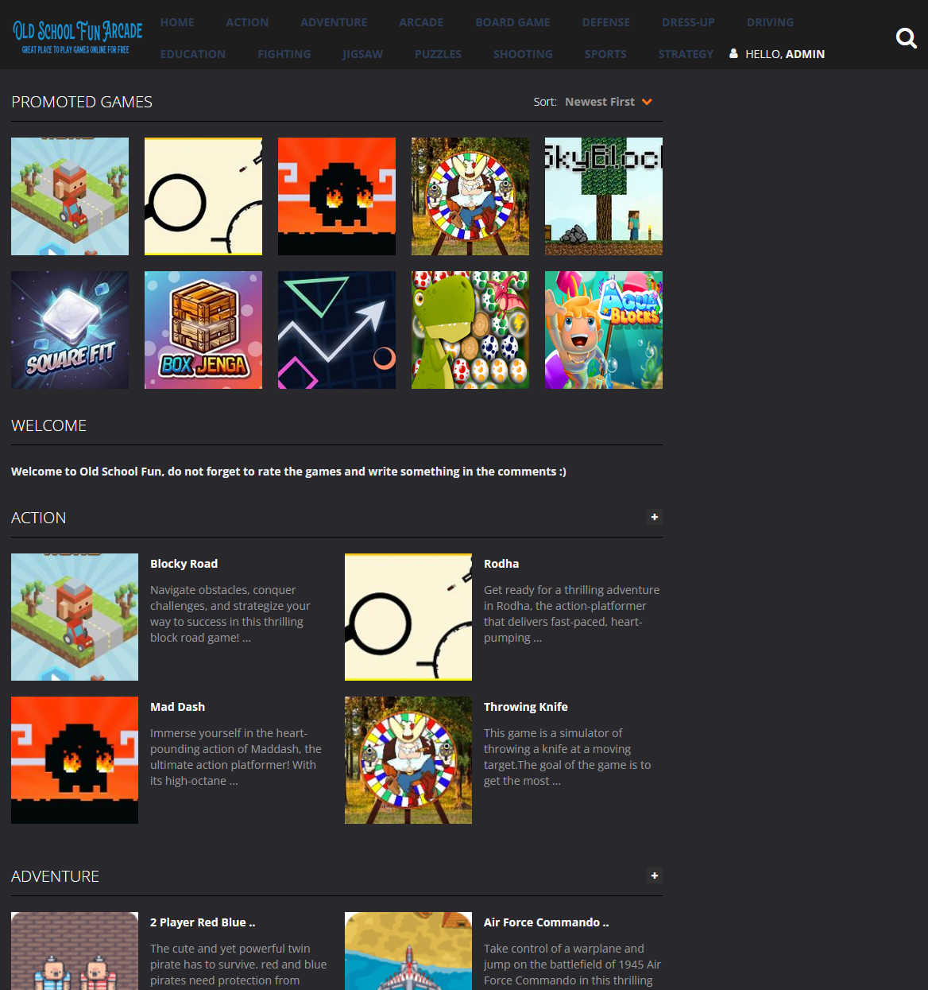
Task: Open Box Jenga promoted game icon
Action: coord(203,330)
